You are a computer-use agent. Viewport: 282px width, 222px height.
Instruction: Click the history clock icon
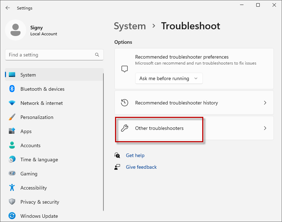point(125,103)
